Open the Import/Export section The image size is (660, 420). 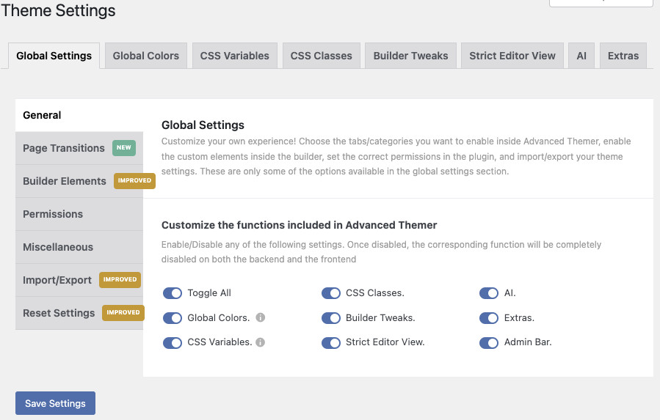click(x=79, y=280)
